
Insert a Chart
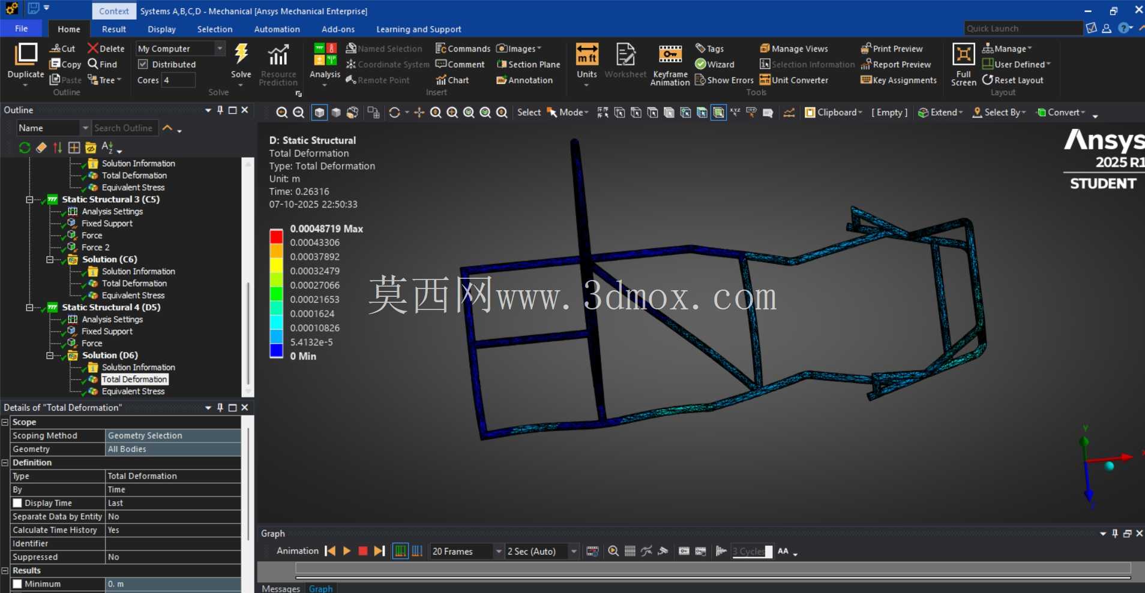click(452, 80)
